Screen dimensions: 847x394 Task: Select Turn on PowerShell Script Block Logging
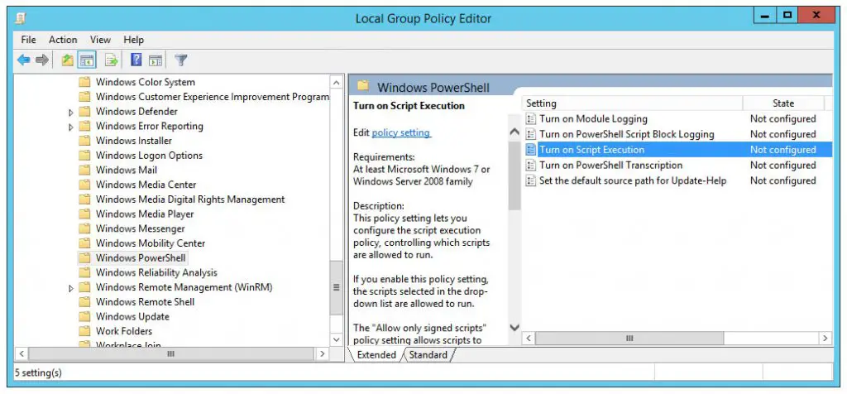point(627,134)
